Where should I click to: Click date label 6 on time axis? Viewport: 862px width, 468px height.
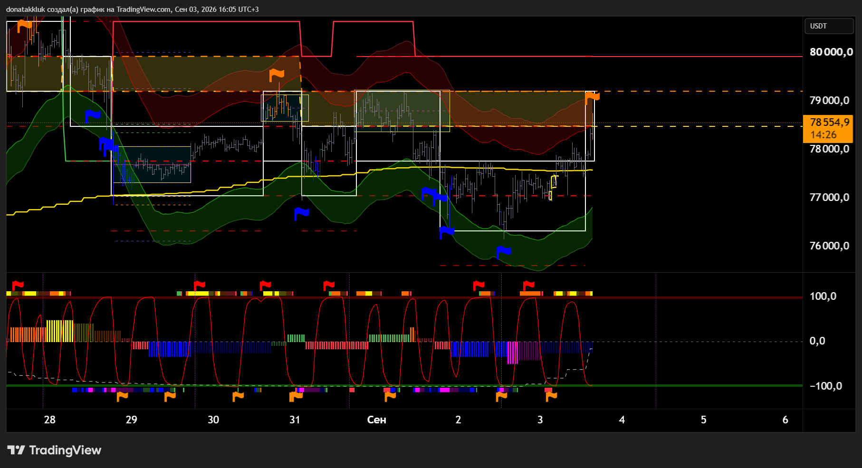(x=785, y=420)
